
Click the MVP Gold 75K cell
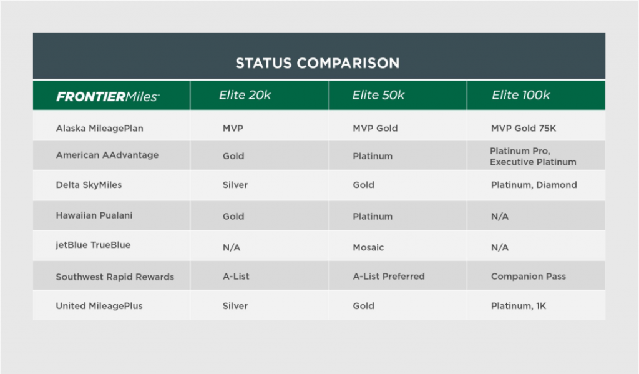[524, 129]
